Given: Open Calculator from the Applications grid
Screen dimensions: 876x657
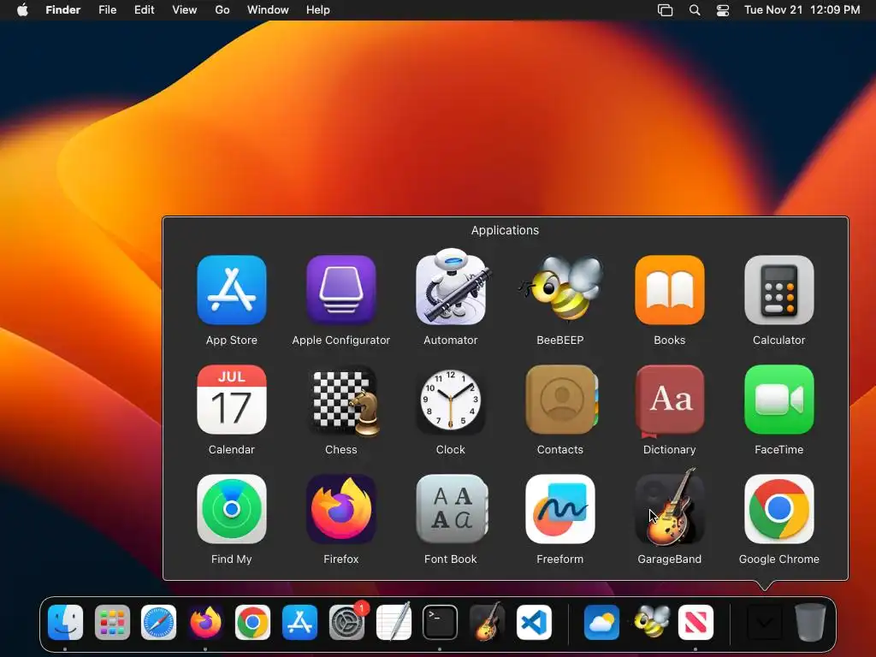Looking at the screenshot, I should (778, 290).
